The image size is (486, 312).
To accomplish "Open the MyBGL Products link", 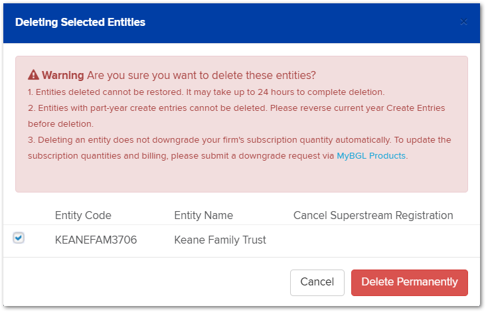I will (371, 155).
